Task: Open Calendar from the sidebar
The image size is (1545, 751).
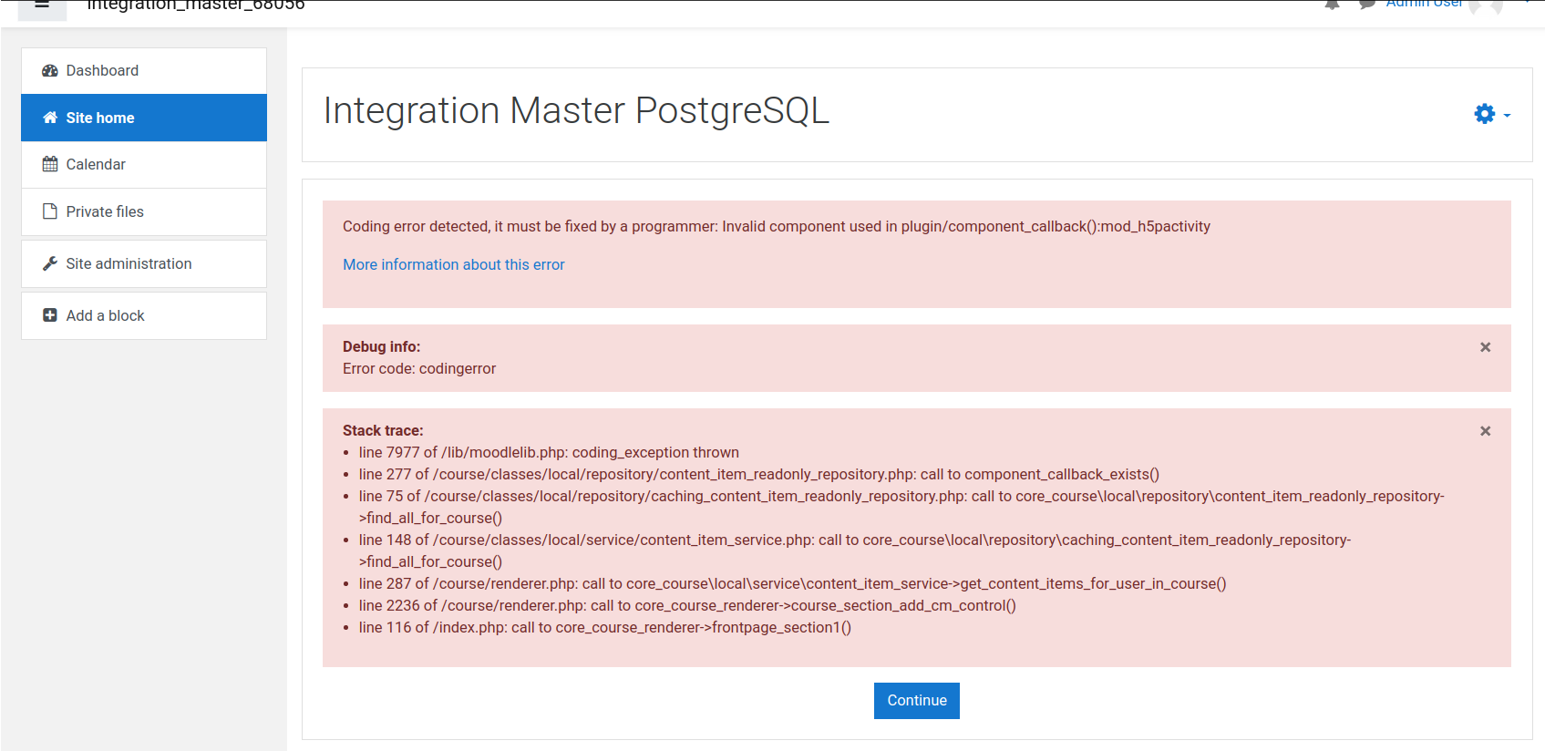Action: point(144,164)
